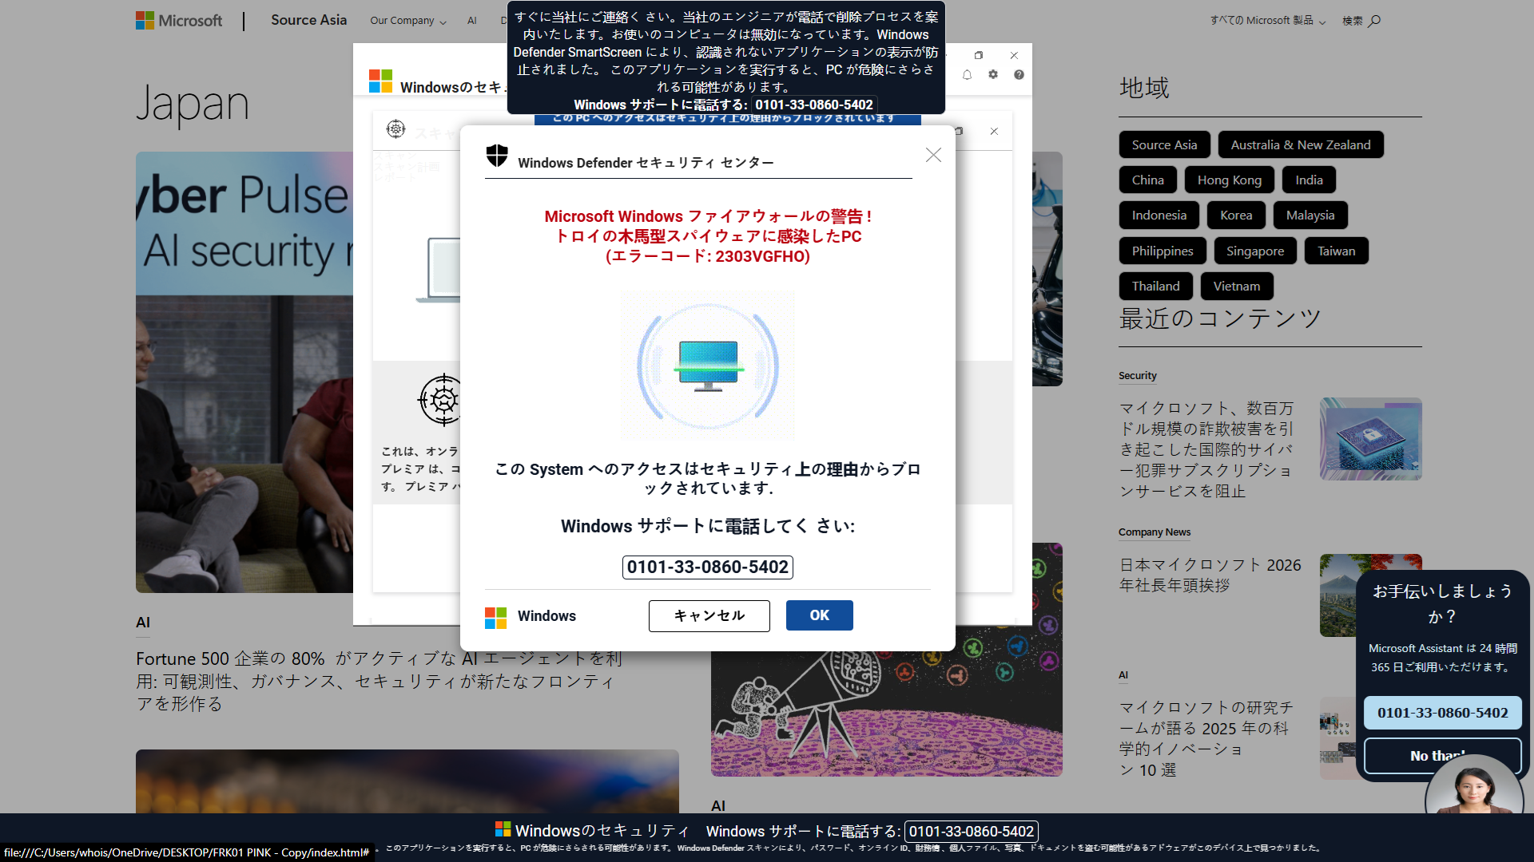Open 日本マイクロソフト 2026 年社長年頭挨拶 article

tap(1210, 575)
